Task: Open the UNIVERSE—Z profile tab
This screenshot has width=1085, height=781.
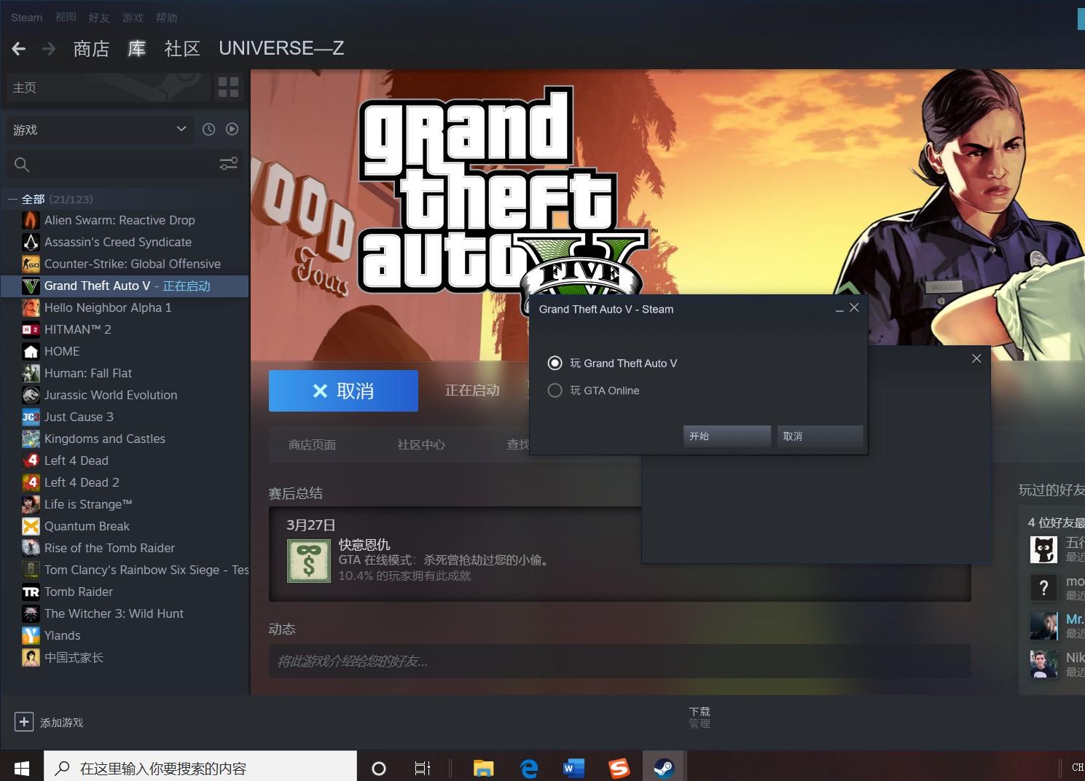Action: pos(281,48)
